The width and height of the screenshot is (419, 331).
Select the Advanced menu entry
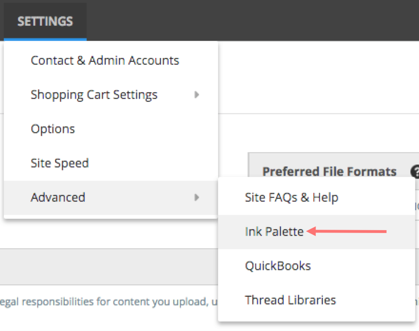(111, 197)
